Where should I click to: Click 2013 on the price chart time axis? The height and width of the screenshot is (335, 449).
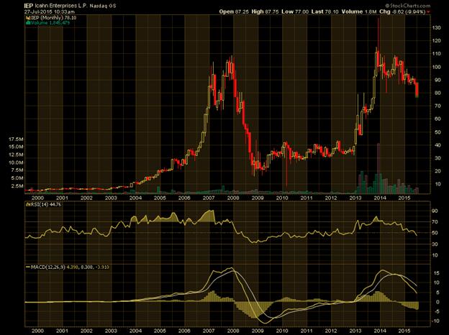click(355, 198)
